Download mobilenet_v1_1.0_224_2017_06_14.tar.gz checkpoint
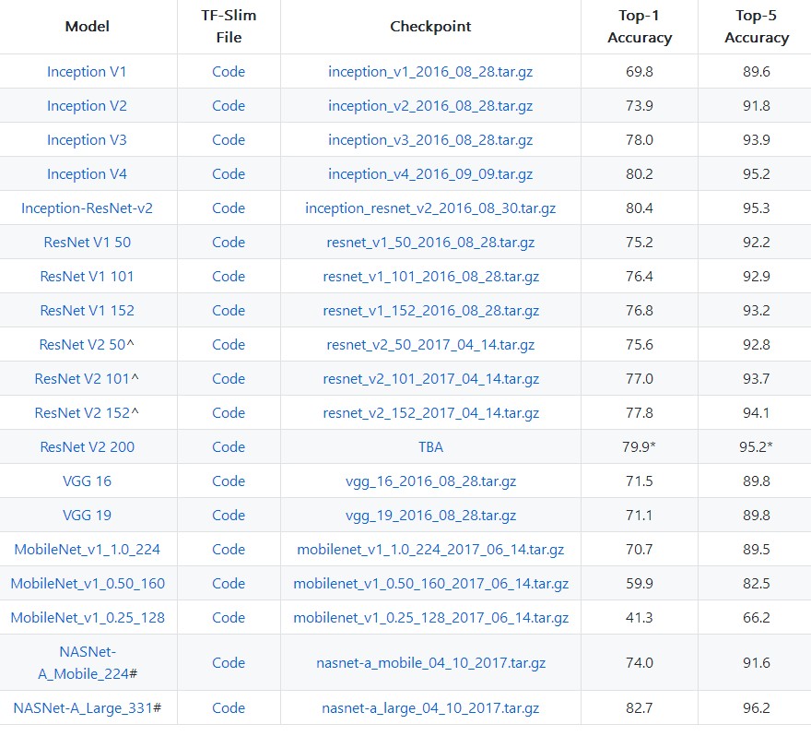This screenshot has height=736, width=811. [x=430, y=550]
